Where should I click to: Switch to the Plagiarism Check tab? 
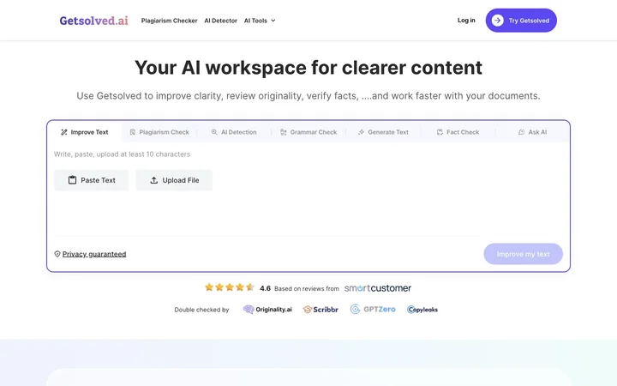click(159, 132)
